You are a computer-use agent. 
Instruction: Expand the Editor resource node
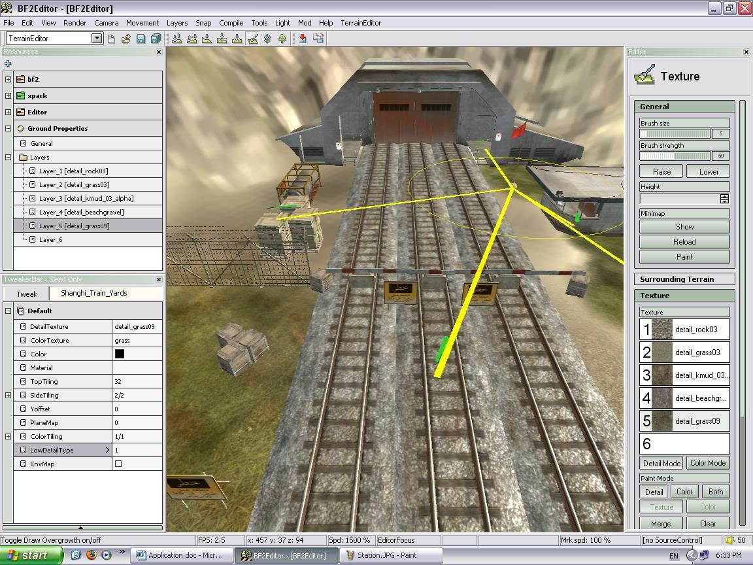(8, 112)
